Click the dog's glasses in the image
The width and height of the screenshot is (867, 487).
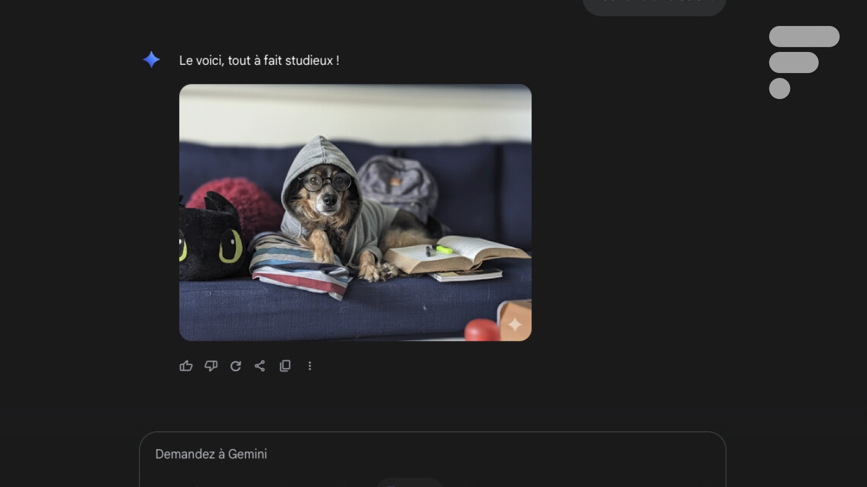tap(327, 182)
